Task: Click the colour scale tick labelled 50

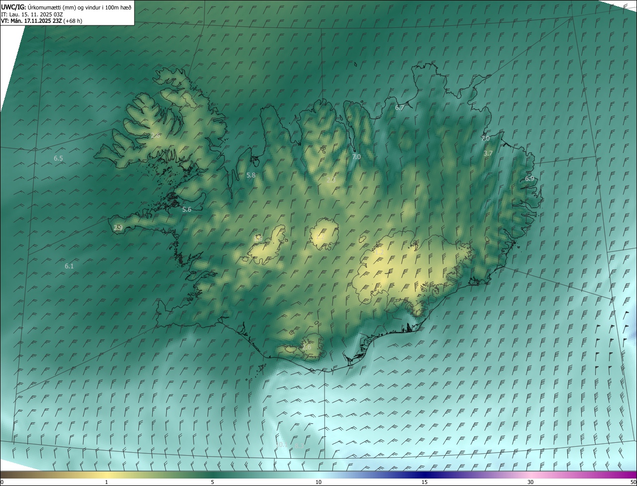Action: pyautogui.click(x=633, y=482)
